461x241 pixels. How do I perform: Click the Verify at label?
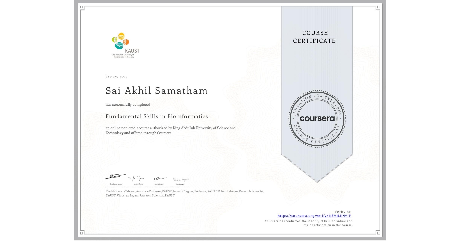343,211
